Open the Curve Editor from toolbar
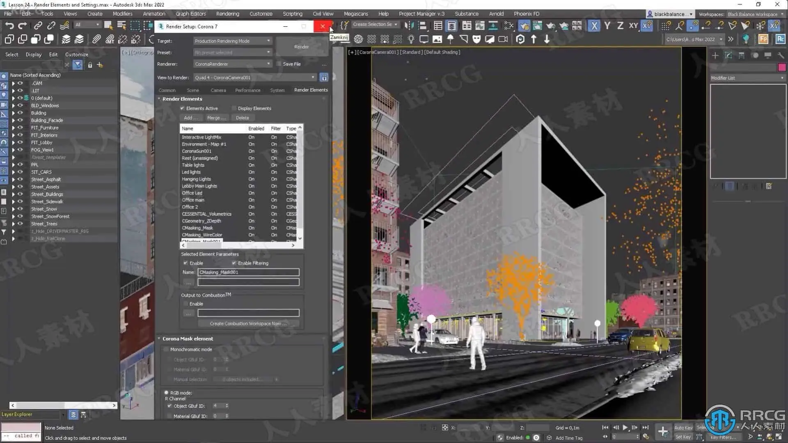 point(480,26)
